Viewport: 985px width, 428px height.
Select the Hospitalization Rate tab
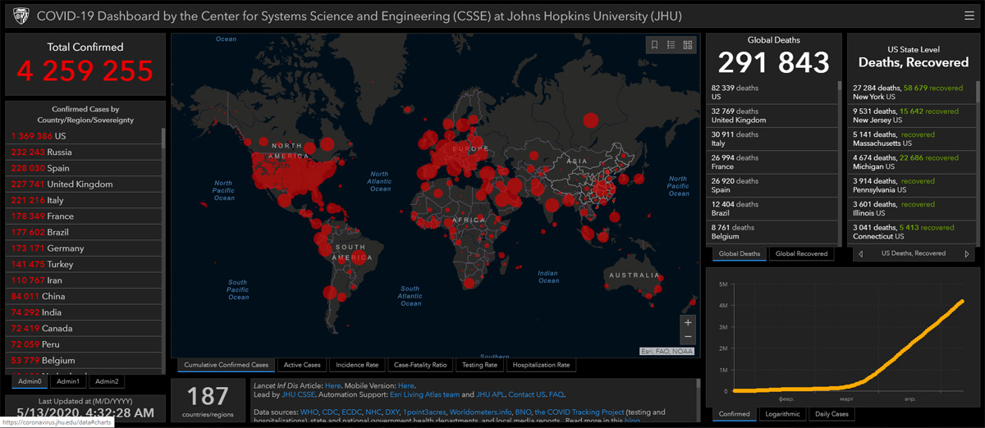coord(540,365)
